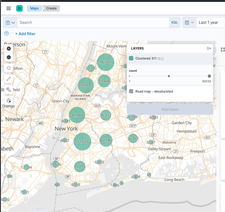Zoom in on the map
Screen dimensions: 225x212
click(9, 49)
